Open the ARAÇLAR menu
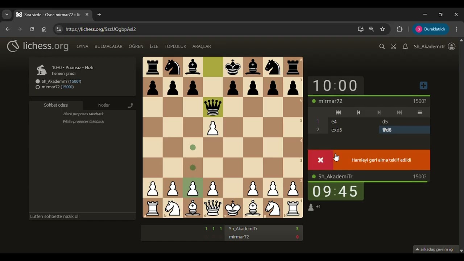Image resolution: width=464 pixels, height=261 pixels. pos(202,46)
